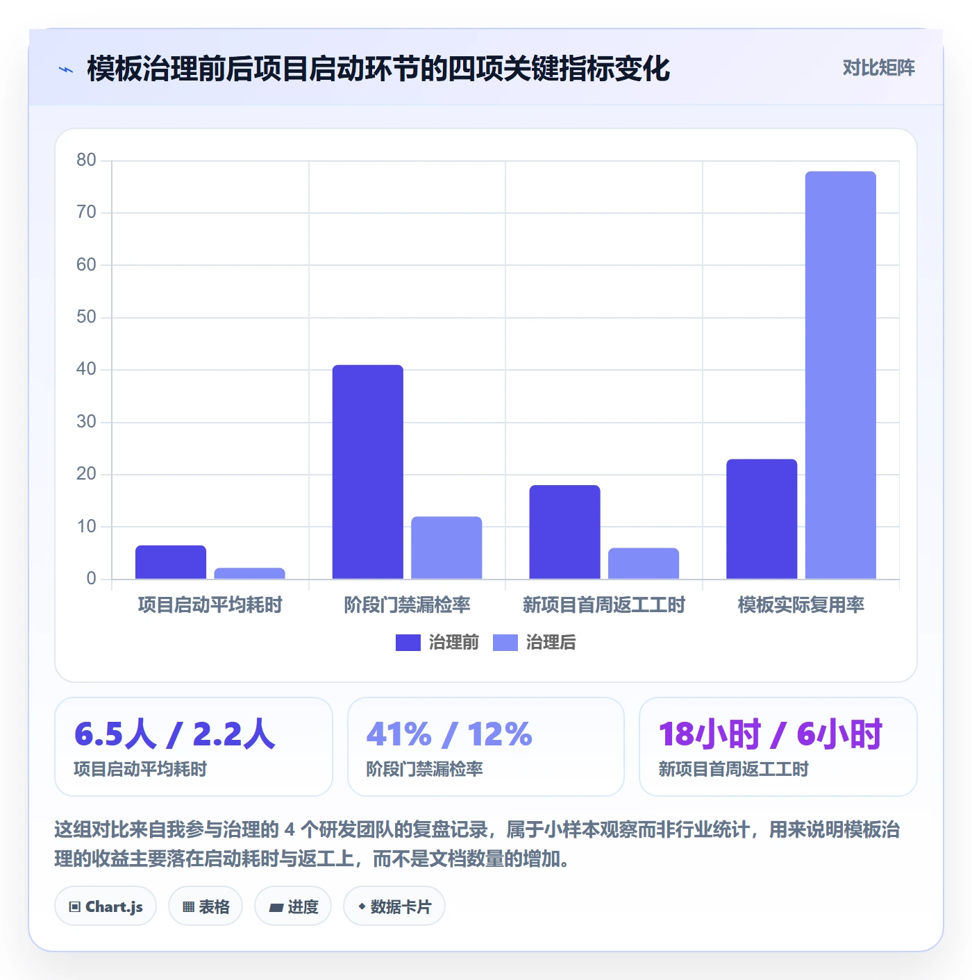Image resolution: width=972 pixels, height=980 pixels.
Task: Click the 阶段门禁漏检率 caption under the stat card
Action: click(x=425, y=769)
